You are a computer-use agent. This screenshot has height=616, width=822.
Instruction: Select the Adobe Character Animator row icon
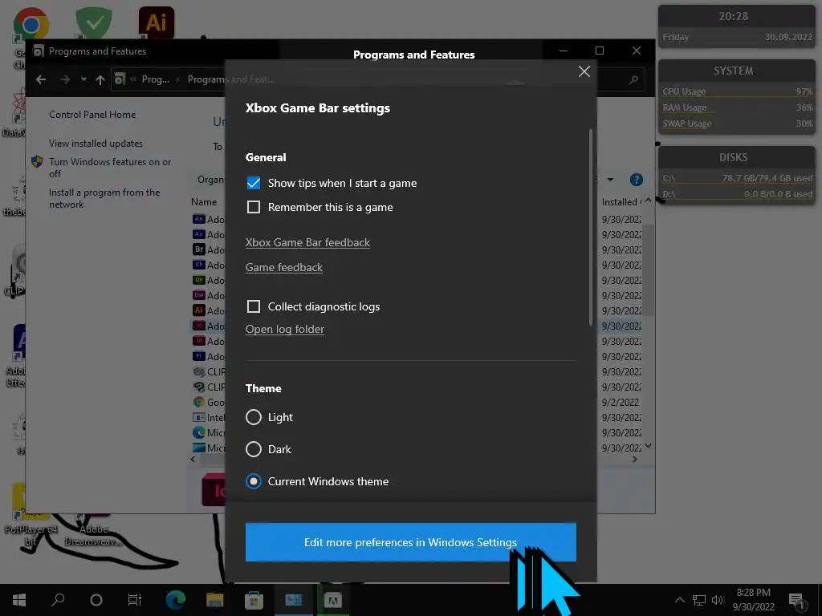click(x=199, y=265)
